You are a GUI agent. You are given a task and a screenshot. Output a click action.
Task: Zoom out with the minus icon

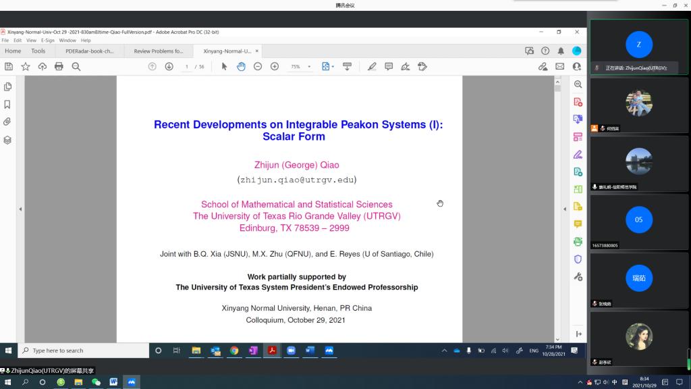pos(258,66)
